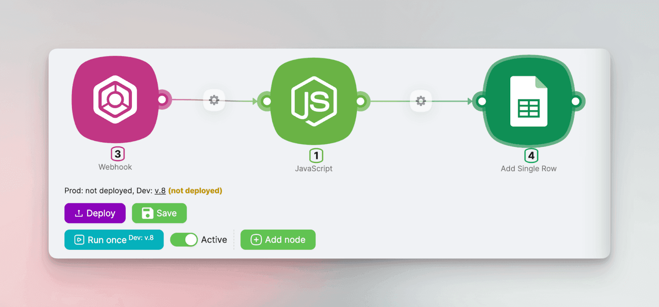Screen dimensions: 659x307
Task: Click the number 4 badge under Sheets node
Action: tap(531, 156)
